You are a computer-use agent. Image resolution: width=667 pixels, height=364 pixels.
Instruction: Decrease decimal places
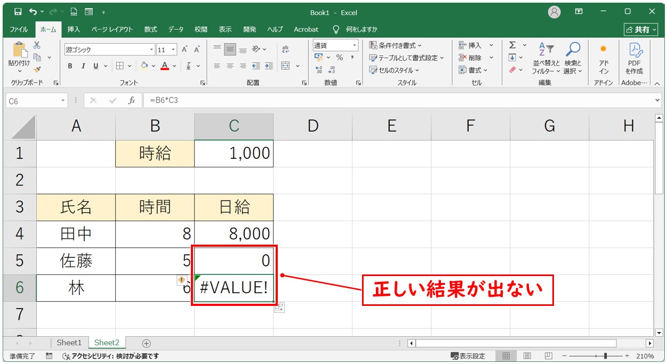(332, 70)
